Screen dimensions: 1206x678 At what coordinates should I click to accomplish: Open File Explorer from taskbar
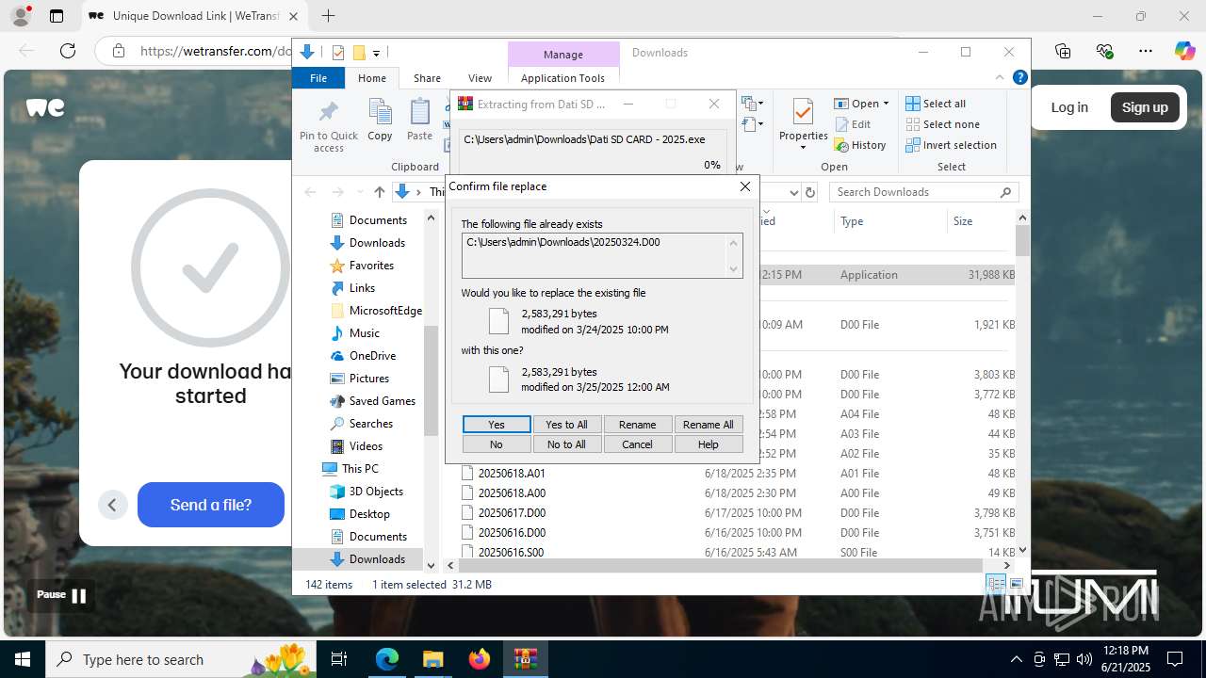coord(432,659)
